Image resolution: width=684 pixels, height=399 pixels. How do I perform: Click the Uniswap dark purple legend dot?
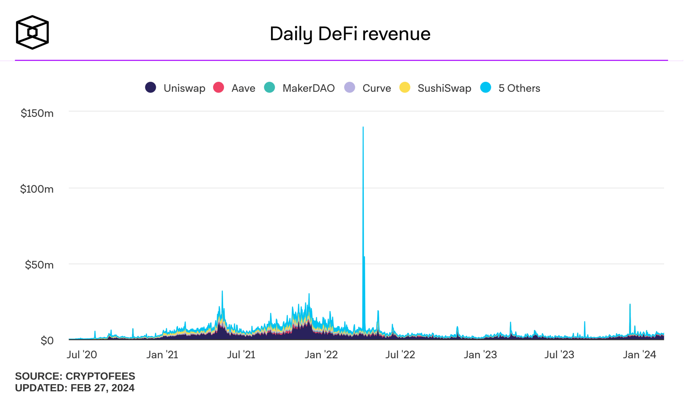(x=151, y=88)
